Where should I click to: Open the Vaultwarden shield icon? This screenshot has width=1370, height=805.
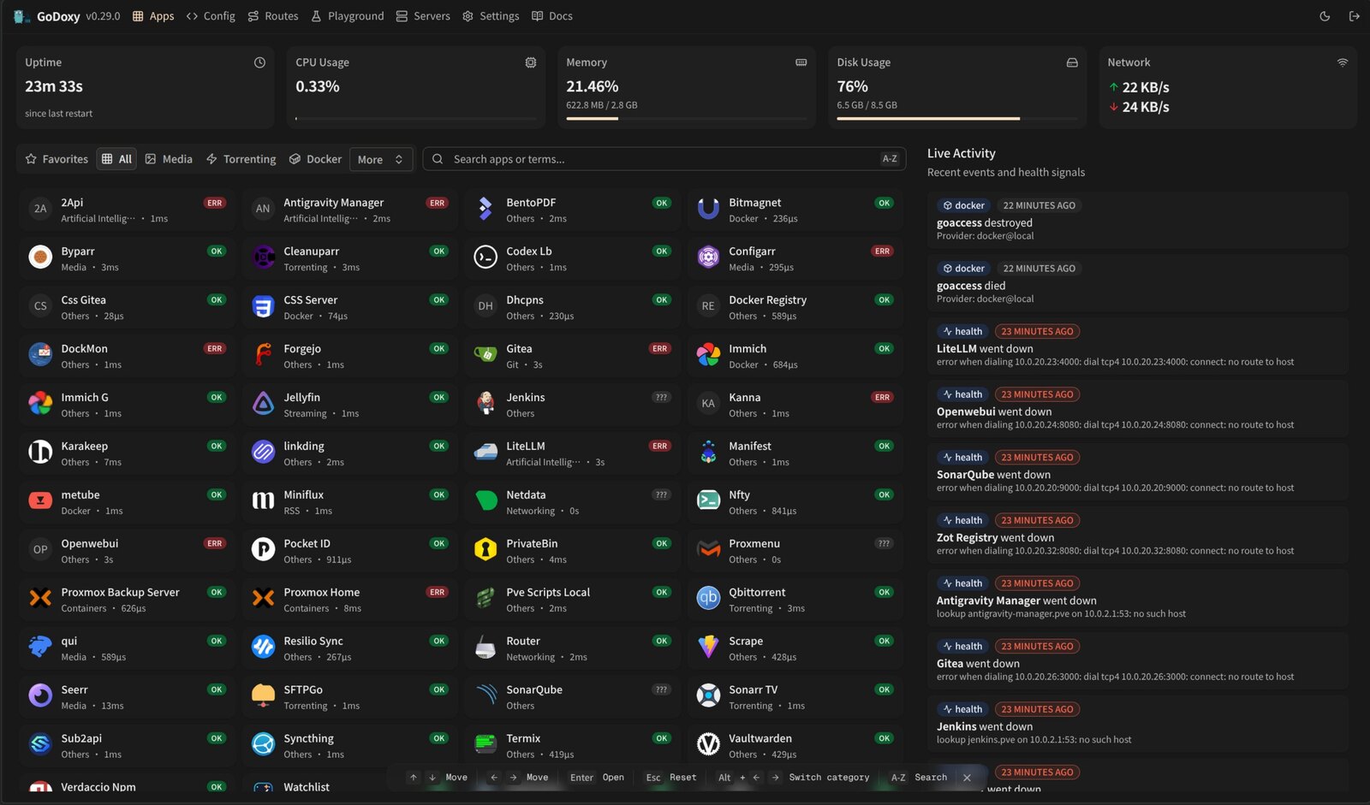click(x=708, y=745)
